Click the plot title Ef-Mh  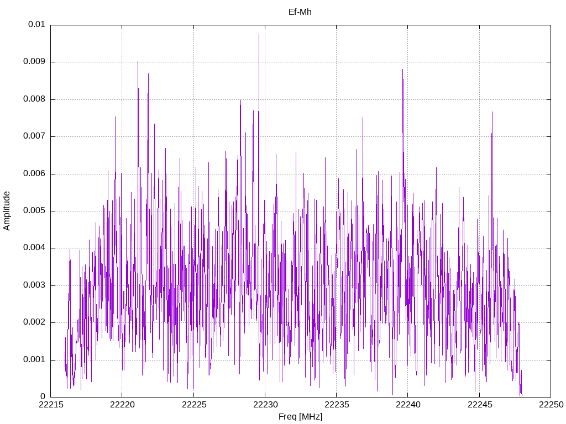click(300, 12)
